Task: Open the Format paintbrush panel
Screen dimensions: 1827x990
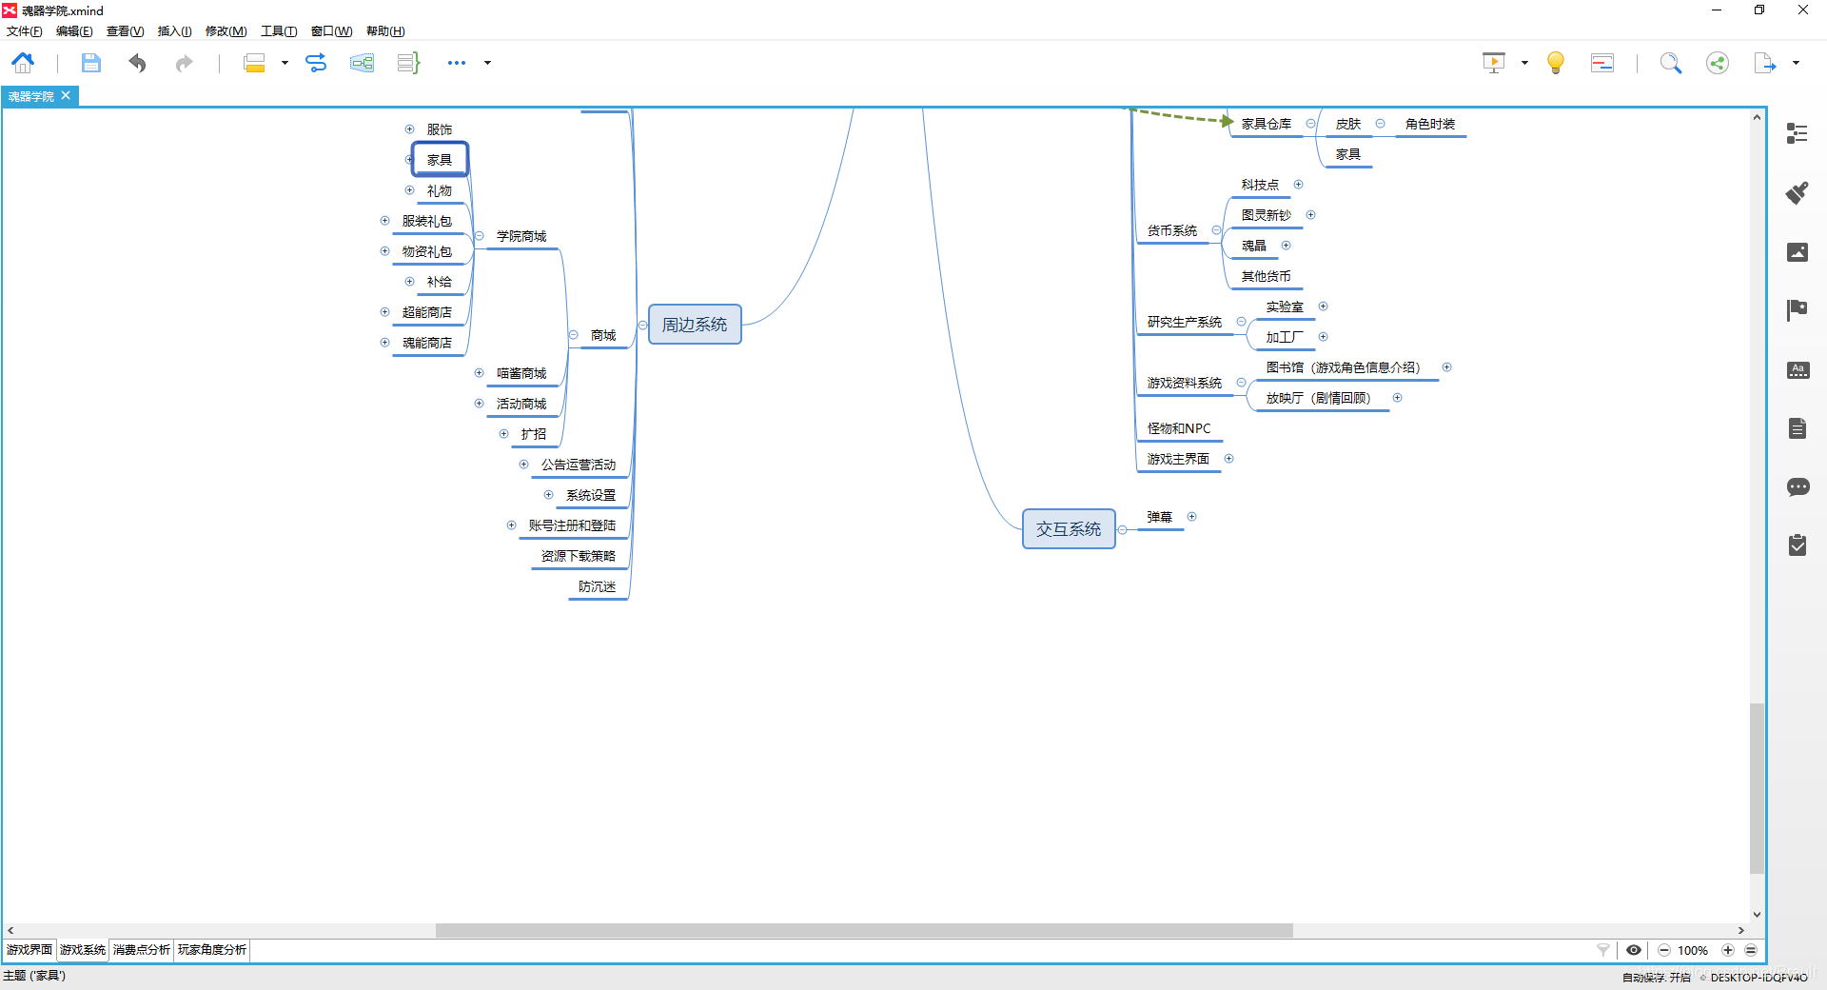Action: click(x=1798, y=192)
